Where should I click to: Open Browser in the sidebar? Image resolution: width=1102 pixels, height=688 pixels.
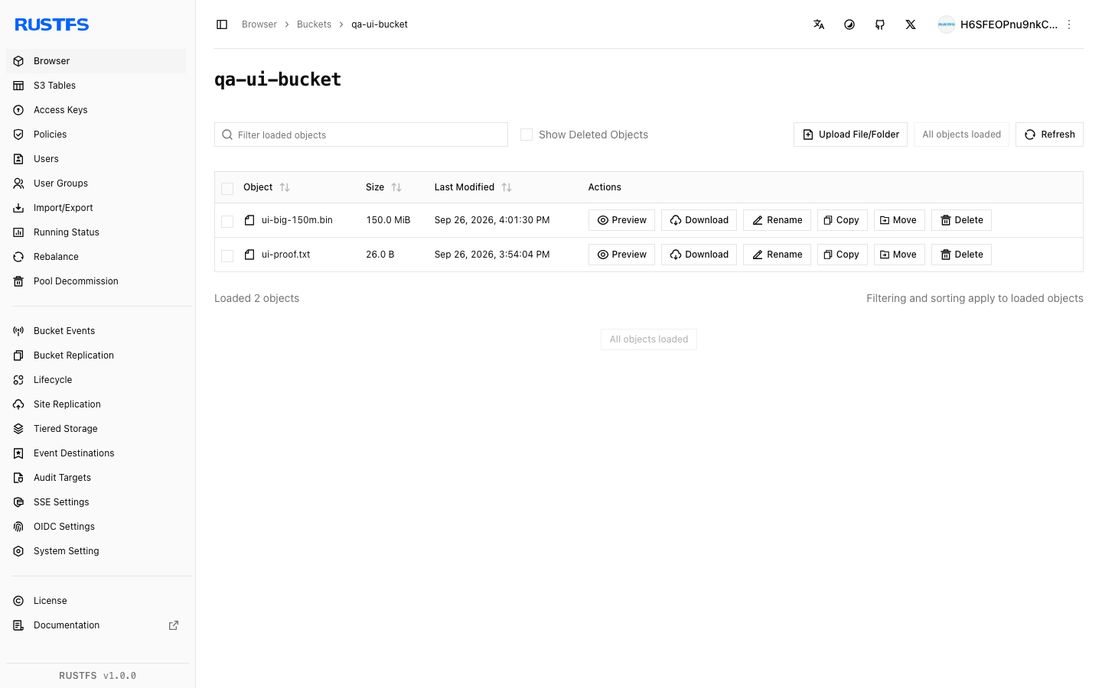(x=96, y=61)
